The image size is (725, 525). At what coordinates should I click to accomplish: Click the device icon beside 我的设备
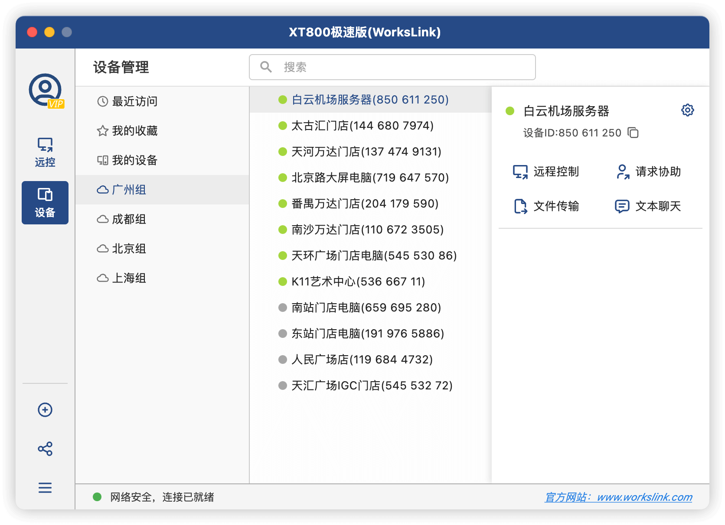[x=103, y=160]
